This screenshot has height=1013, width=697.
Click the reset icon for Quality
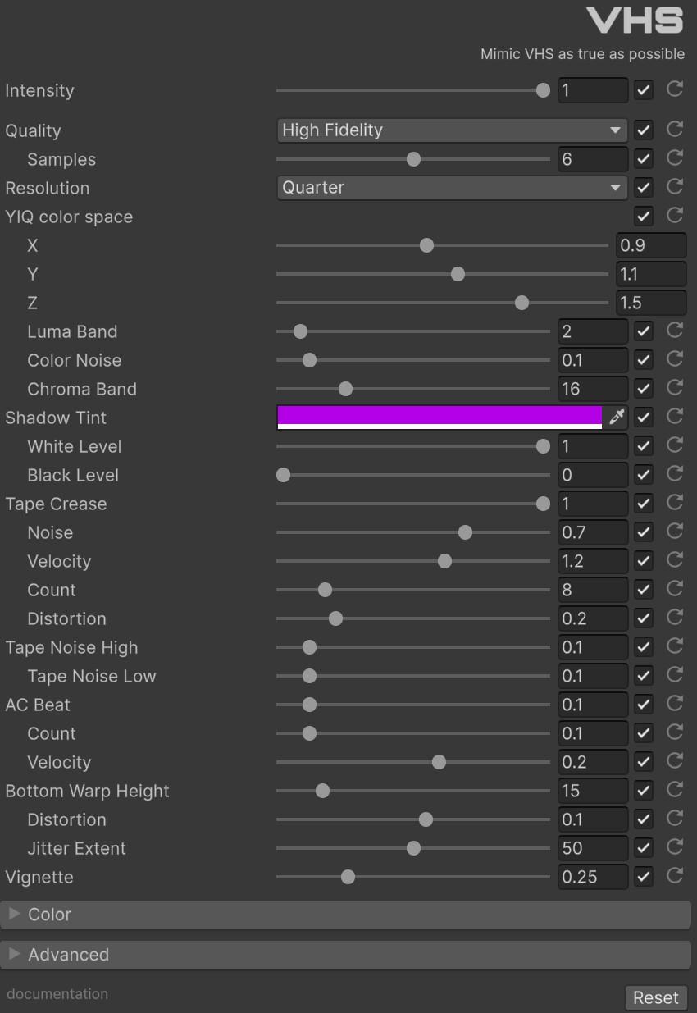[675, 130]
